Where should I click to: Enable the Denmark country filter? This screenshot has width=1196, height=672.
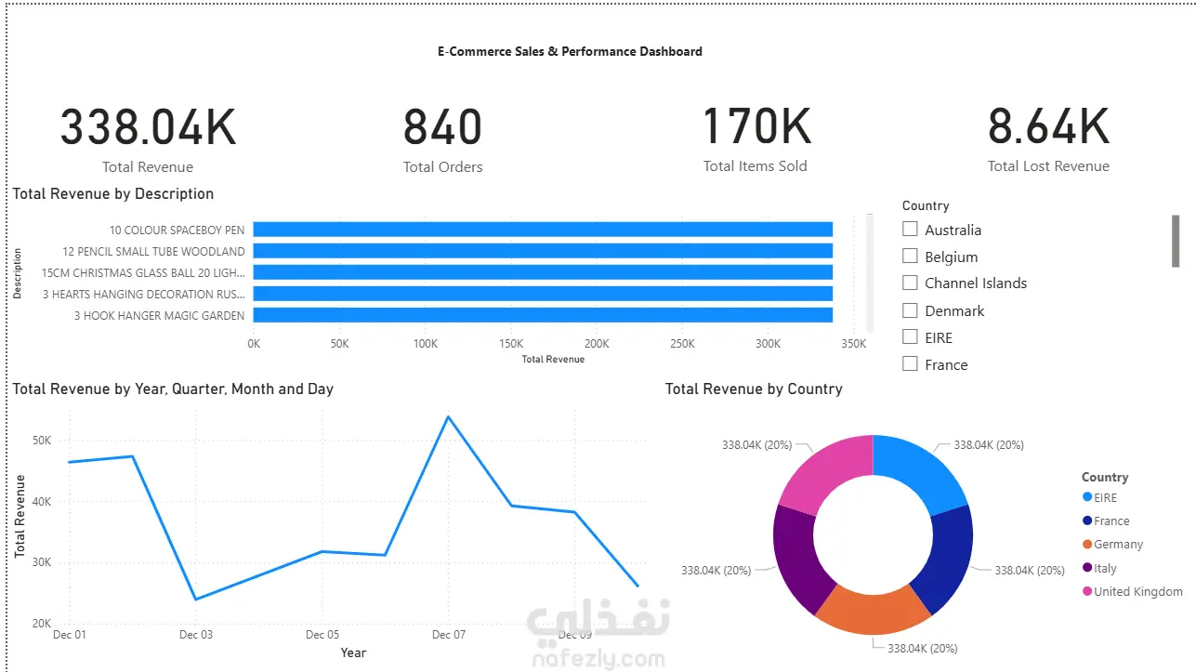click(x=910, y=310)
